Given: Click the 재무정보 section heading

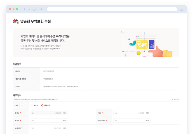Looking at the screenshot, I should pyautogui.click(x=17, y=95).
